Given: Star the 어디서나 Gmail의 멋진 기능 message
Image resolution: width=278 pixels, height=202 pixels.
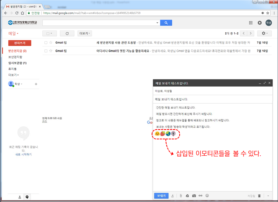Looking at the screenshot, I should pyautogui.click(x=51, y=51).
